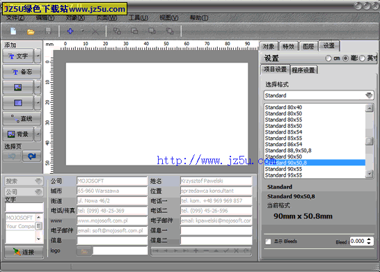Open the 工具 menu
Image resolution: width=380 pixels, height=272 pixels.
(138, 18)
